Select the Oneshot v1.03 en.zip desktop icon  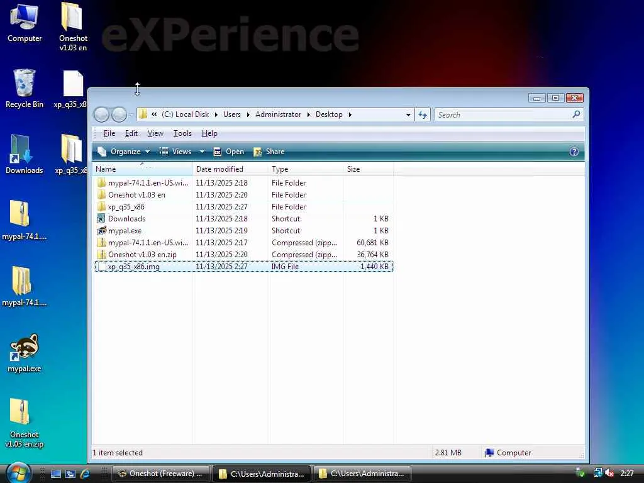click(x=25, y=423)
